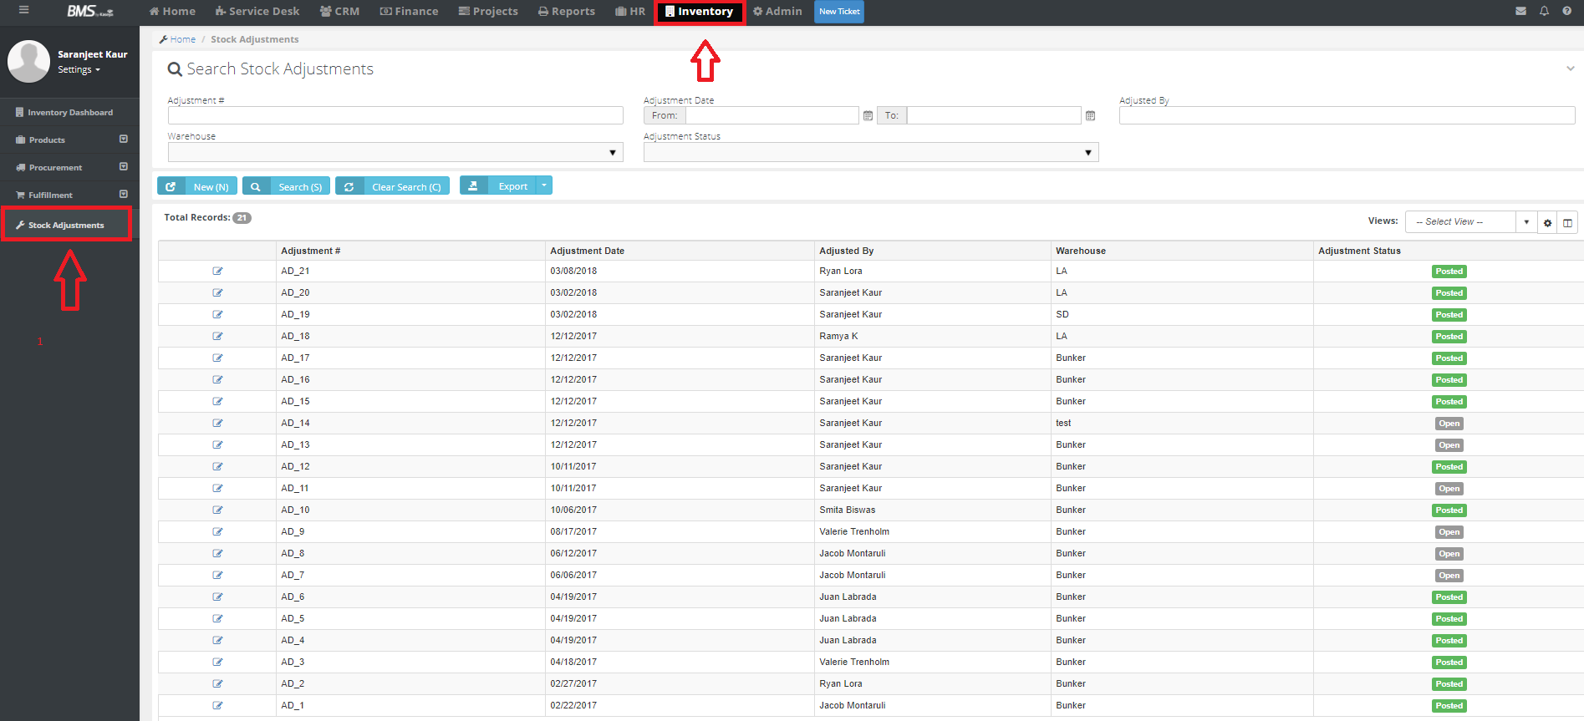
Task: Click the New (N) button
Action: click(x=197, y=185)
